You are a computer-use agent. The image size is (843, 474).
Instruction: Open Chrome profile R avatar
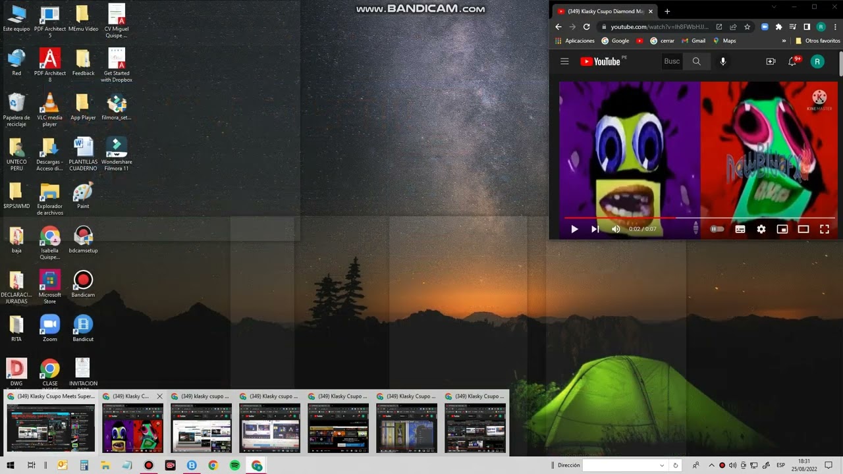click(821, 27)
